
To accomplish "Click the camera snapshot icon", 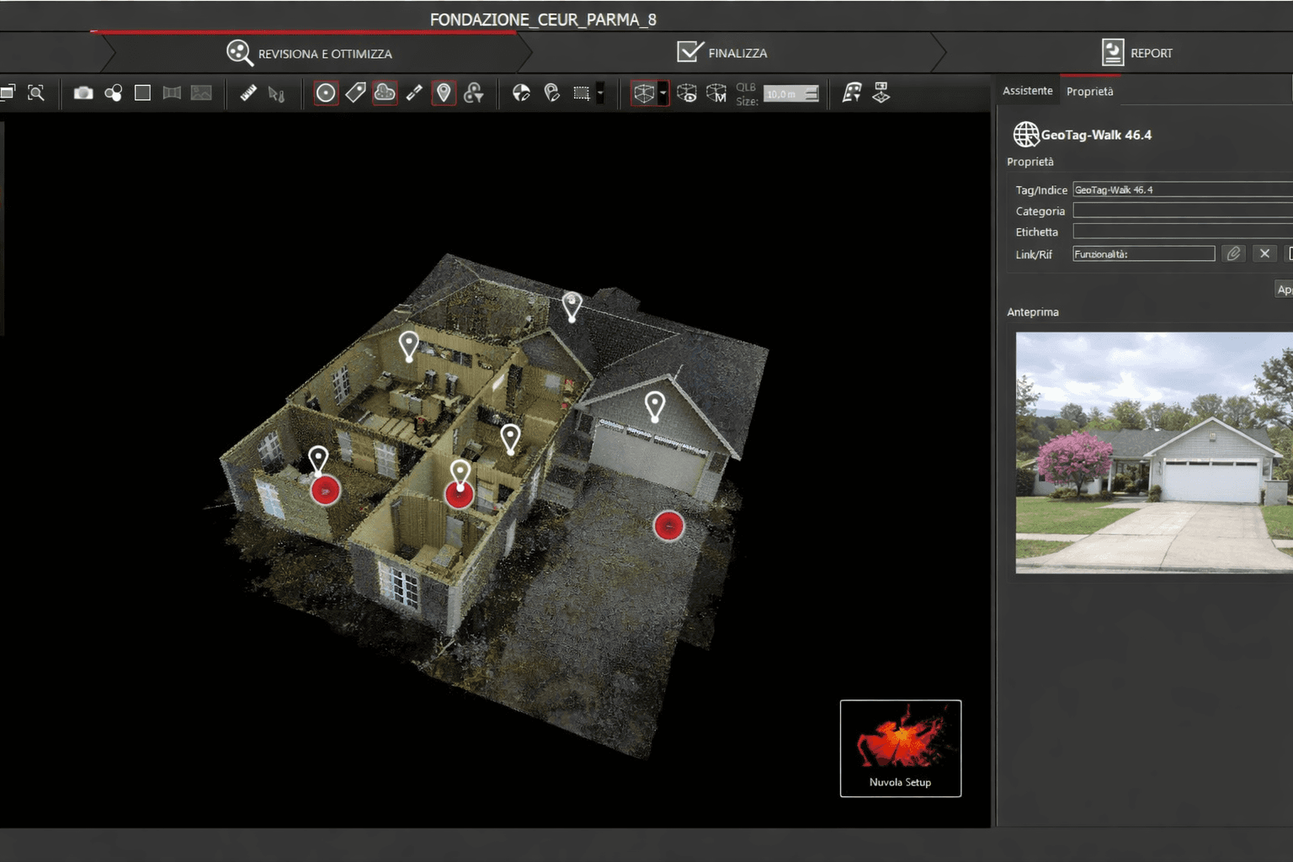I will tap(82, 93).
